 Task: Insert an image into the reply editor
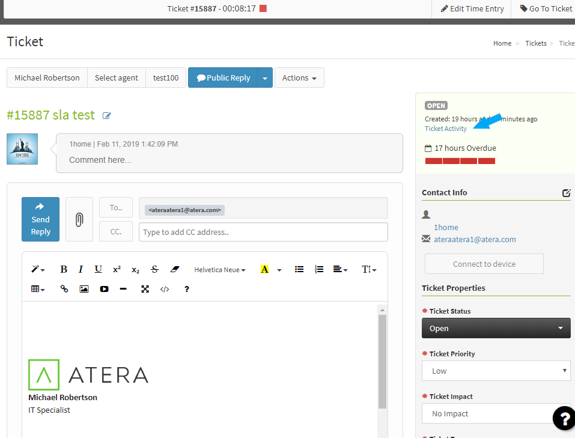click(x=85, y=289)
